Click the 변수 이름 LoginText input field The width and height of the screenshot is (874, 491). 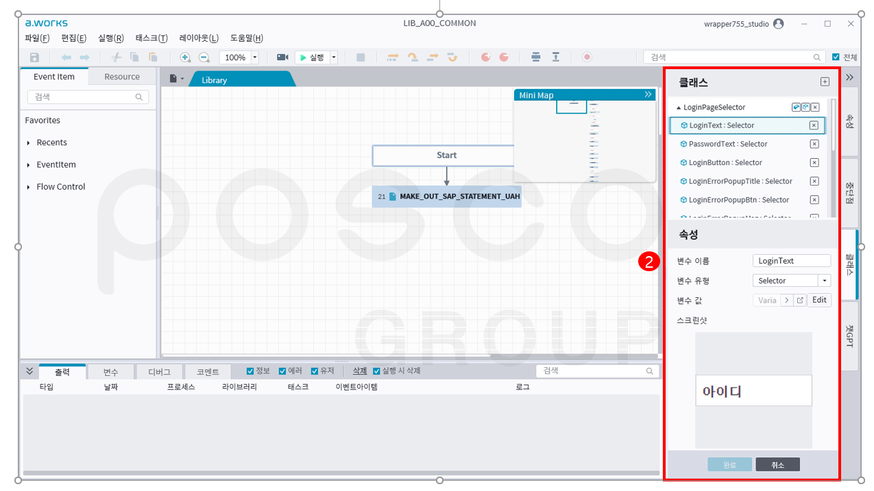(x=791, y=261)
